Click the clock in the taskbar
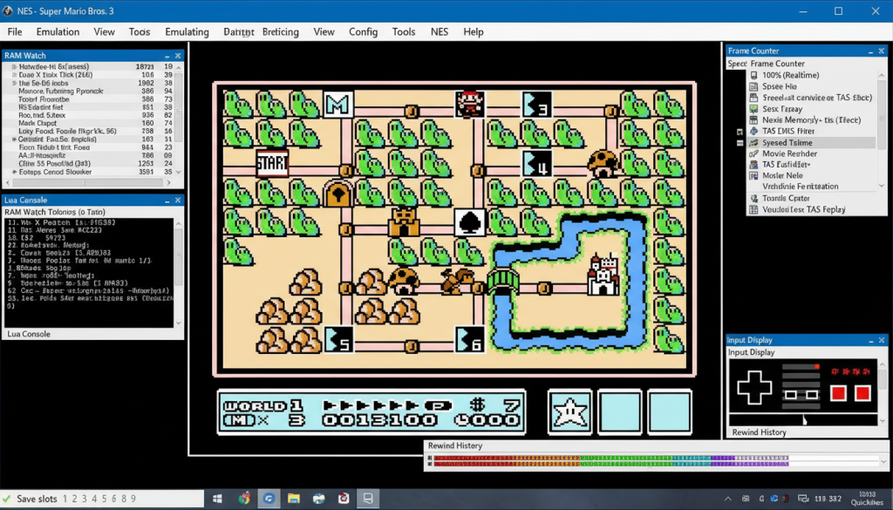Viewport: 893px width, 510px height. tap(868, 499)
